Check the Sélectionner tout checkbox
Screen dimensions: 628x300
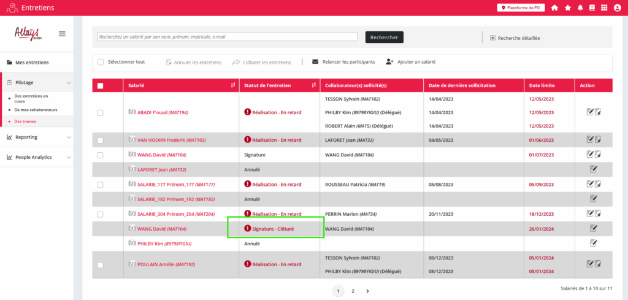[101, 62]
